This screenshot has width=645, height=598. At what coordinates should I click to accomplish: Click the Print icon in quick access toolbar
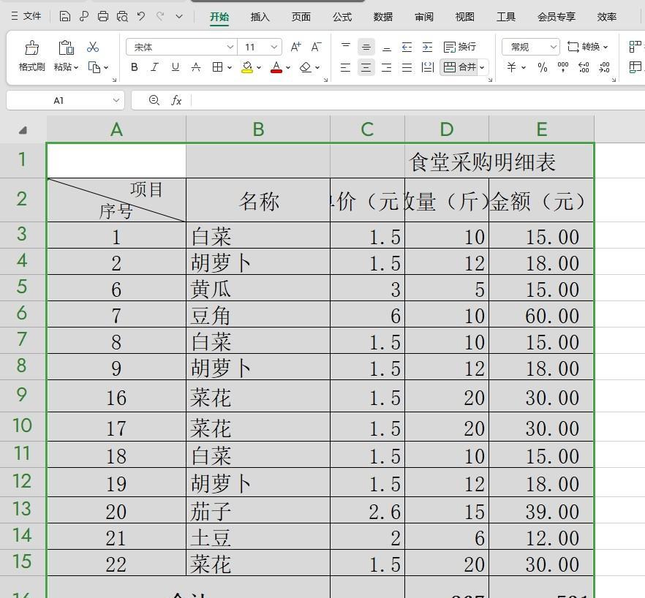click(x=103, y=17)
